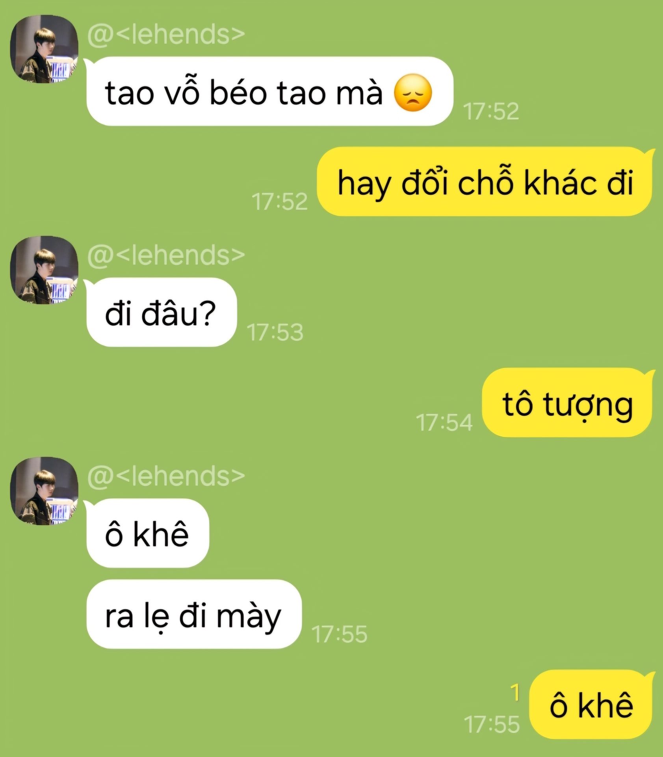
Task: Click the 17:53 timestamp
Action: 275,332
